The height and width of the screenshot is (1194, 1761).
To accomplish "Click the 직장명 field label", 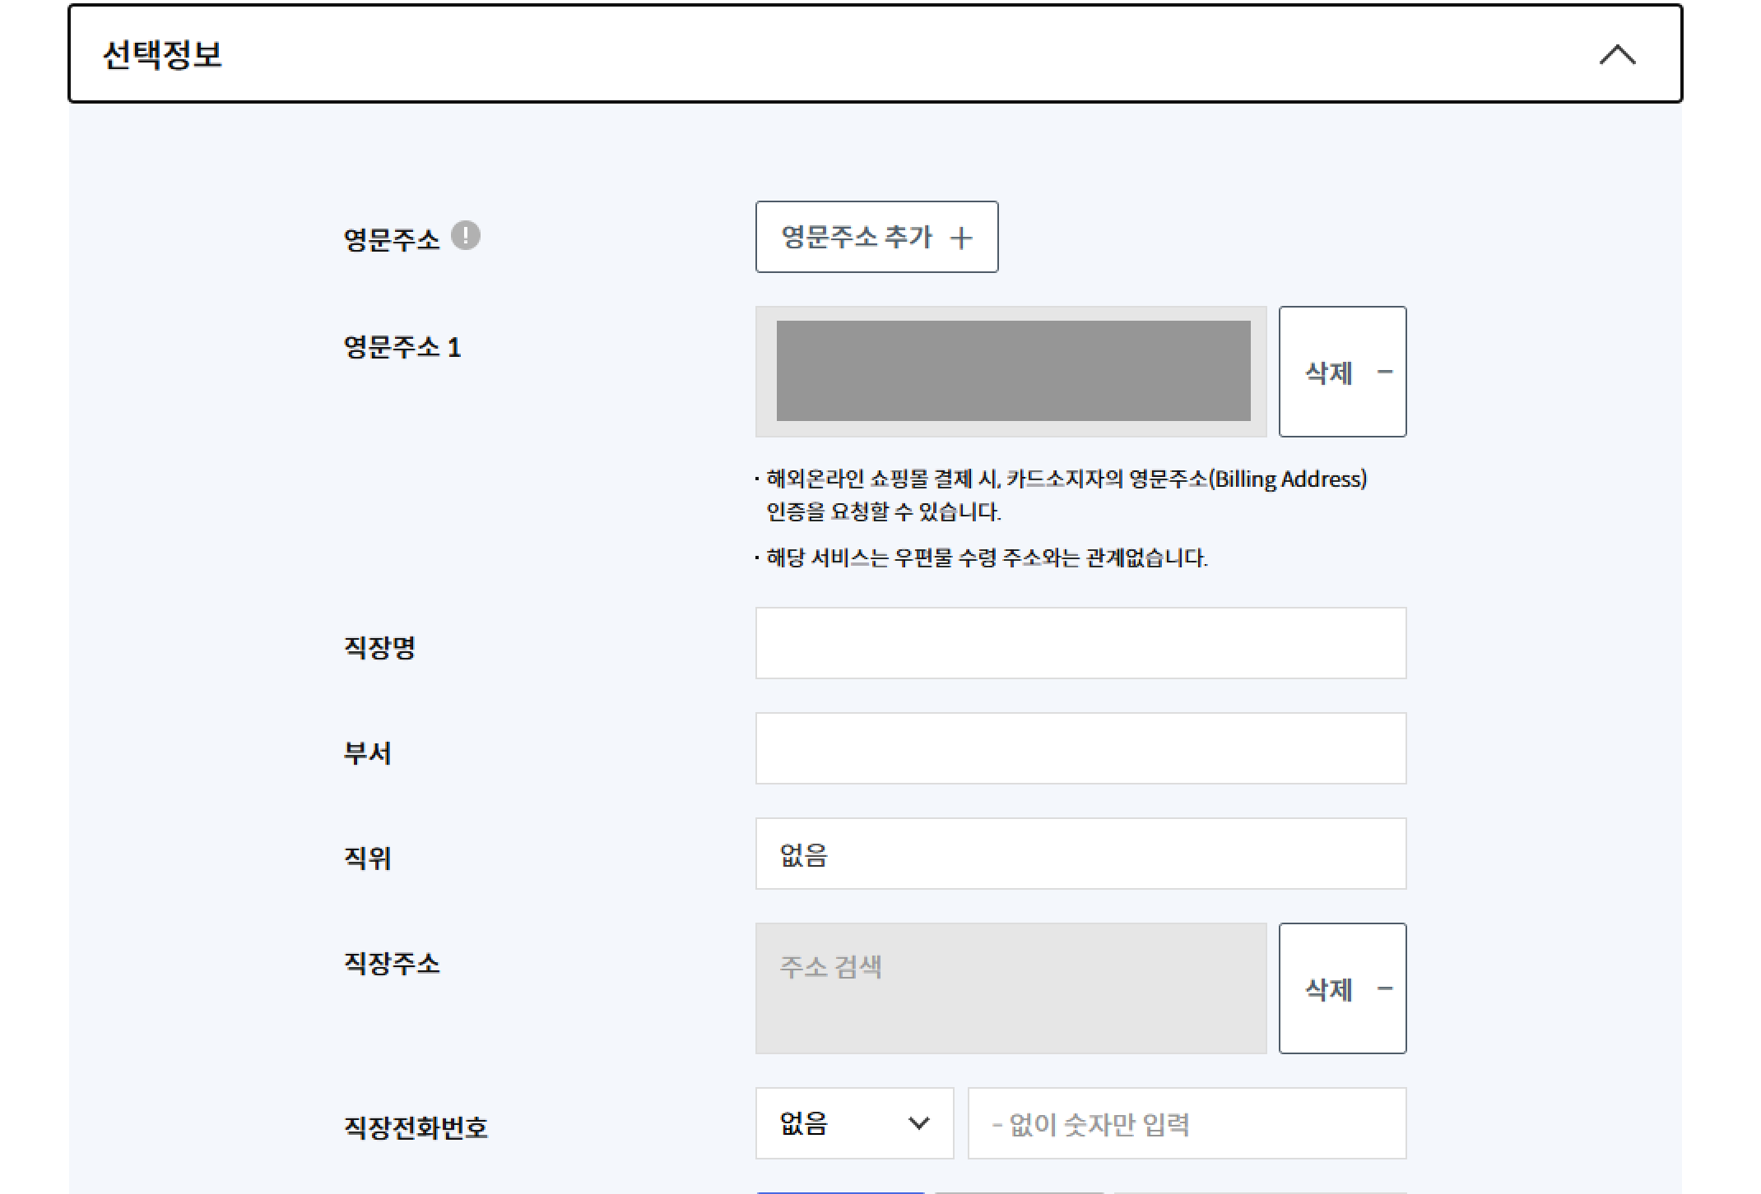I will [379, 647].
